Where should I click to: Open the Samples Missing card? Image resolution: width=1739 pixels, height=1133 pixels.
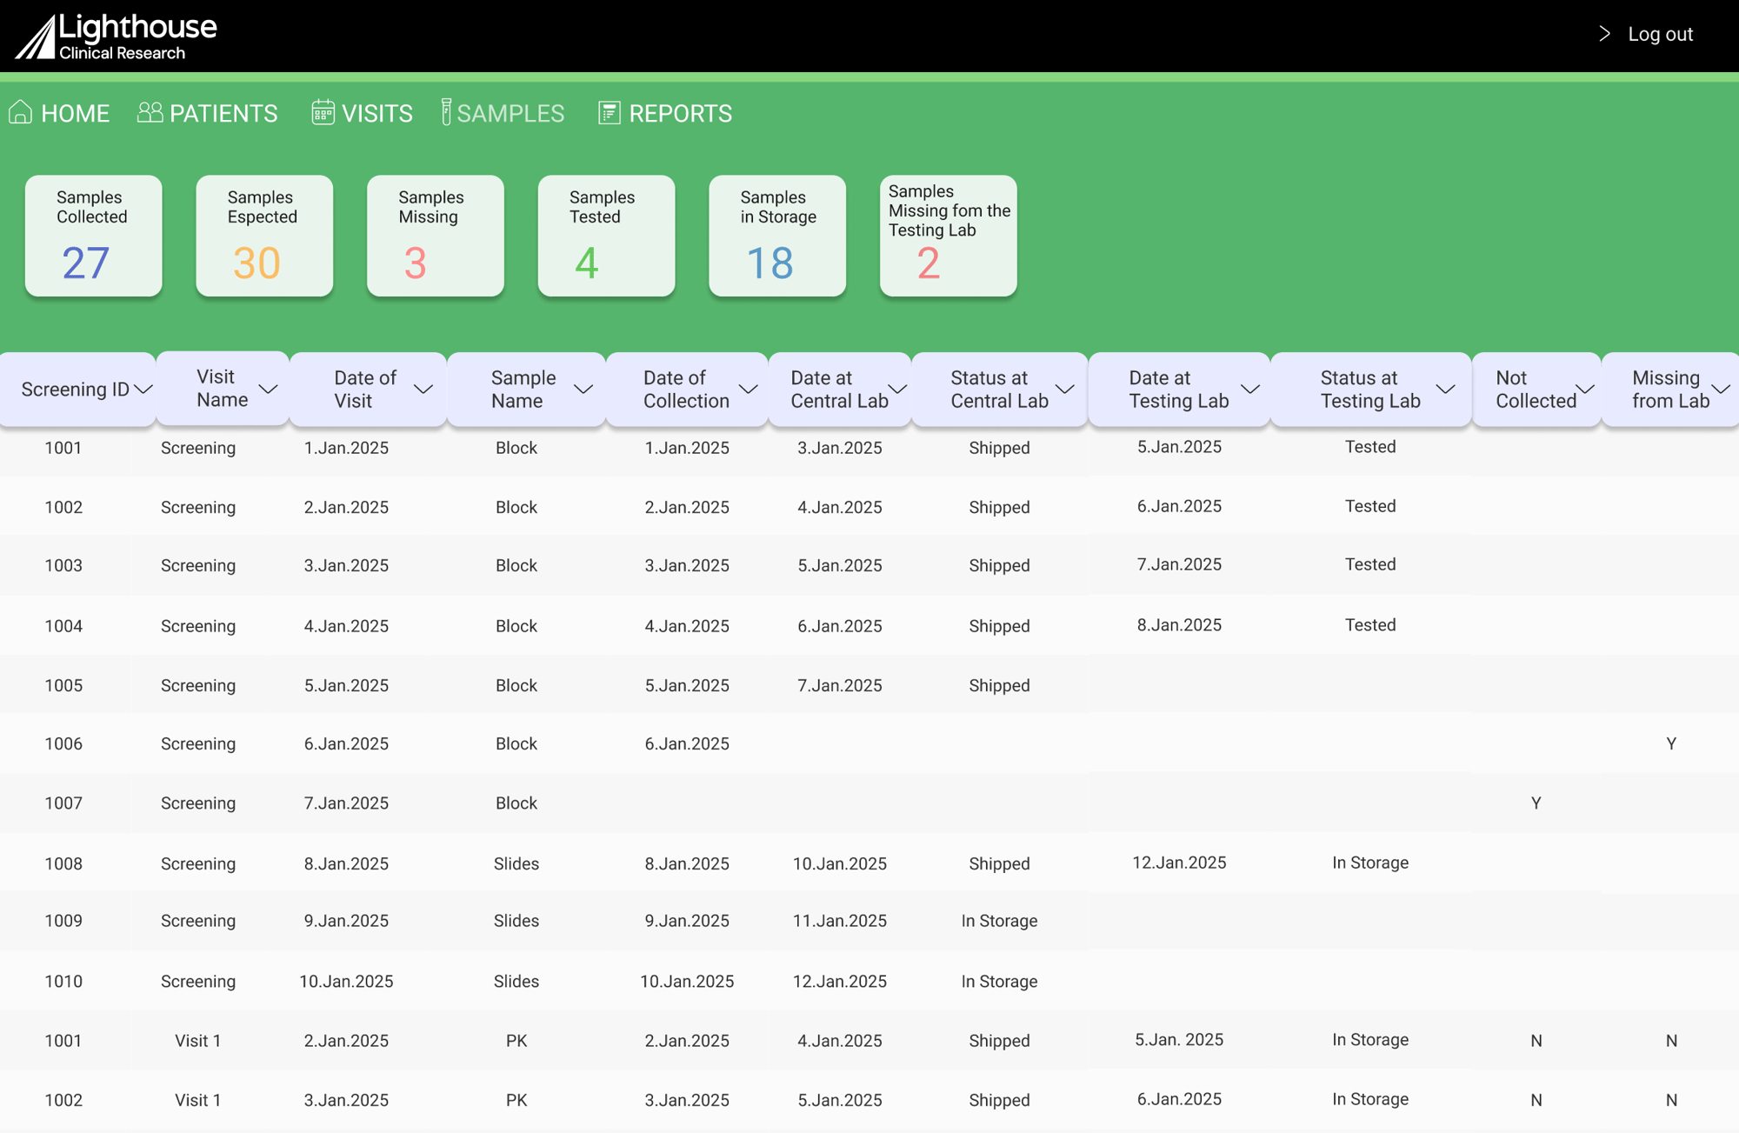(436, 236)
